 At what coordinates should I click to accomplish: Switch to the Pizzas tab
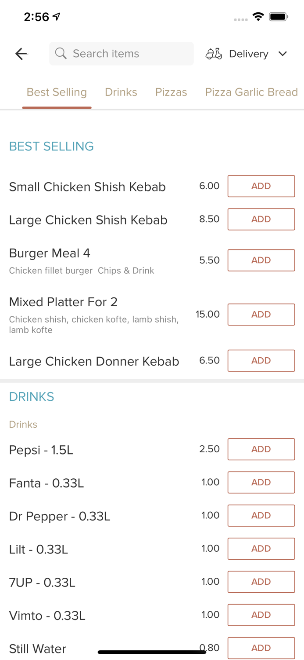click(171, 92)
